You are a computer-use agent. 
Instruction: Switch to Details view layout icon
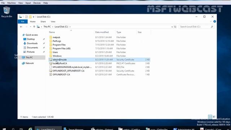pos(210,117)
